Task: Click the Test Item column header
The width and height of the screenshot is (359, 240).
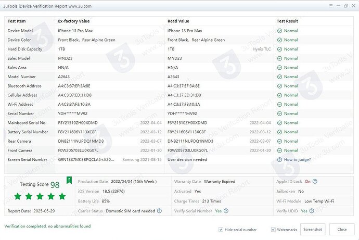Action: [x=17, y=21]
